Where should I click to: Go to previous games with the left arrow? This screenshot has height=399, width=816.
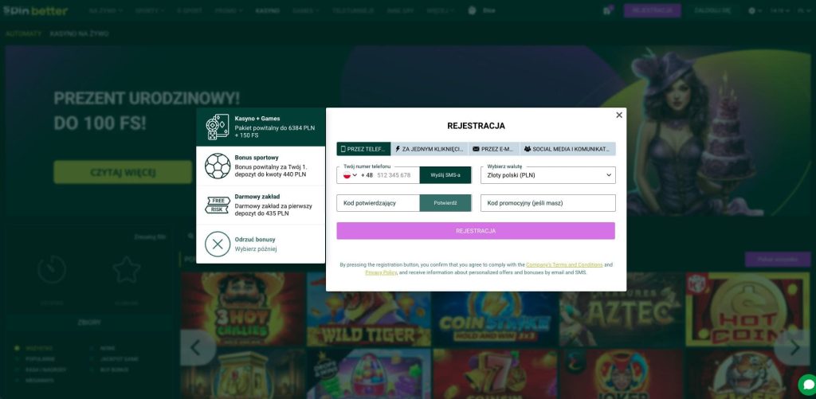tap(198, 347)
